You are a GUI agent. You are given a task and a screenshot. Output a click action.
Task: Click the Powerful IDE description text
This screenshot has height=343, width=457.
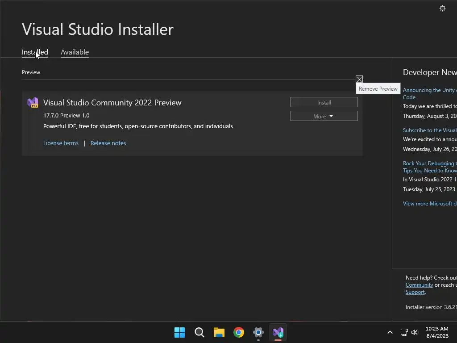(138, 126)
